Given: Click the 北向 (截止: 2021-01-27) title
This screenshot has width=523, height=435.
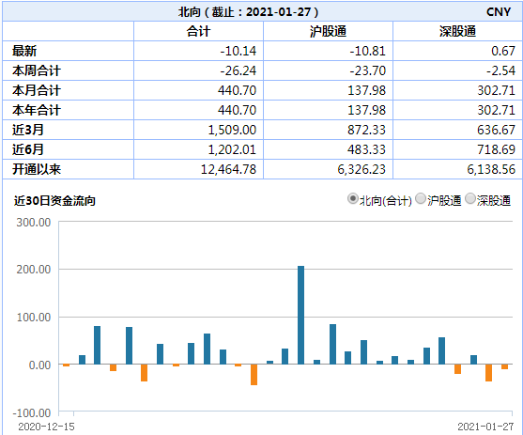Looking at the screenshot, I should click(x=249, y=12).
